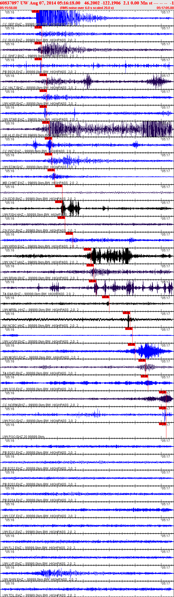174x597 pixels.
Task: Click the red pick flag on CN.EDB trace
Action: [x=59, y=186]
